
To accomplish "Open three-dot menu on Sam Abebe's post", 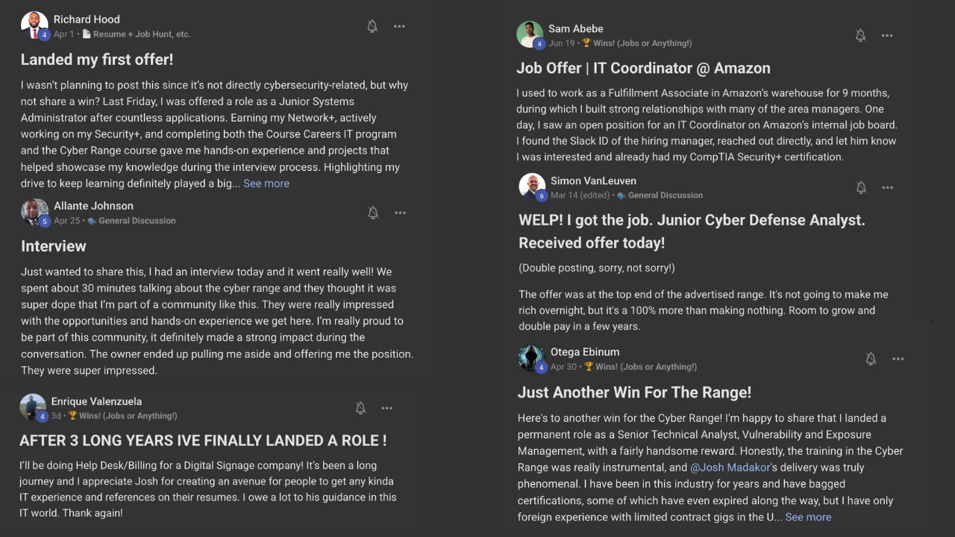I will (887, 36).
